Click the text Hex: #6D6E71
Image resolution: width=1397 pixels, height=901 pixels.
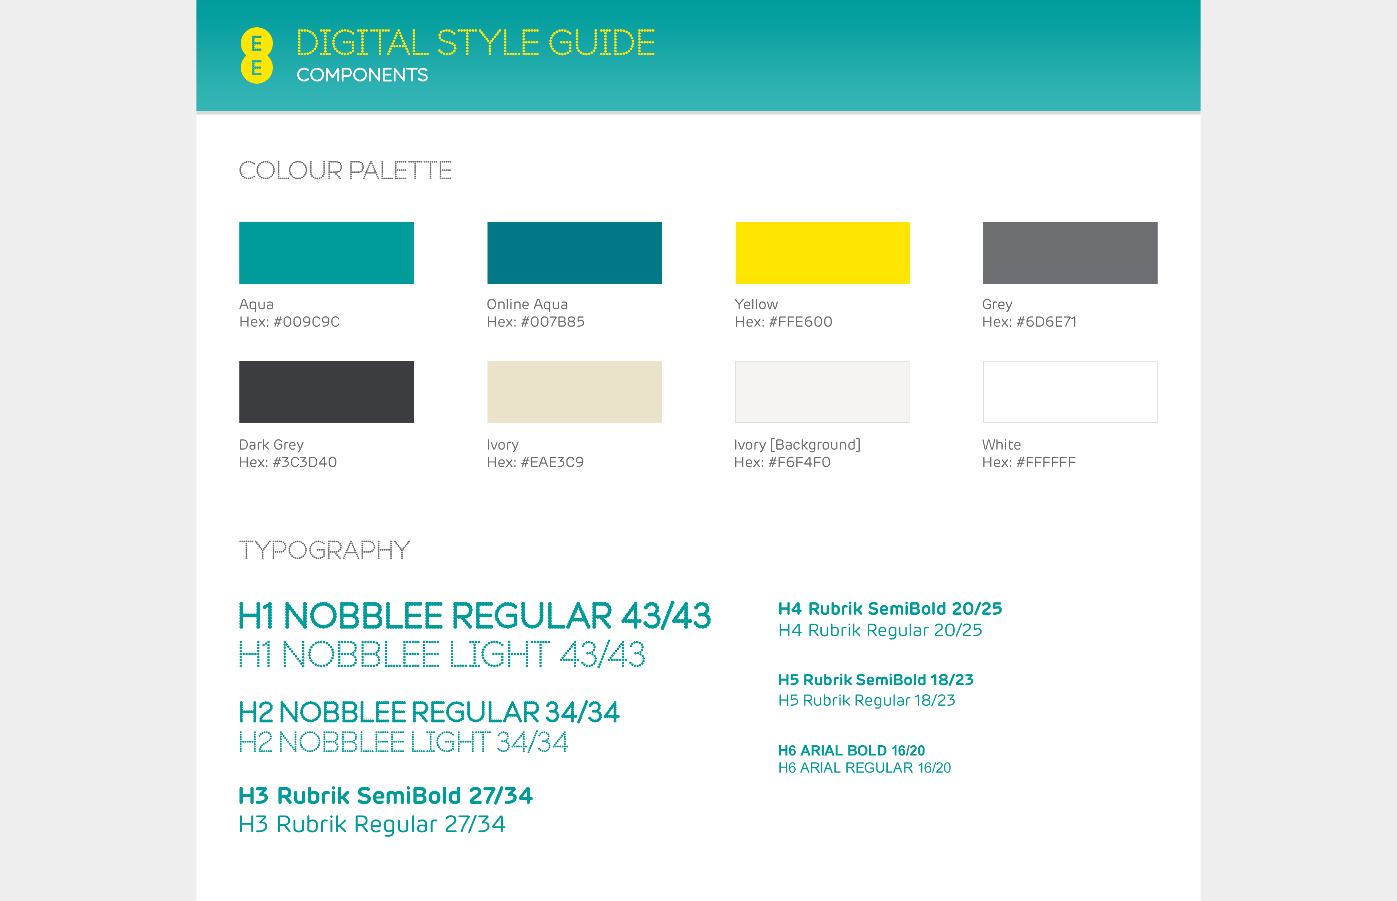(x=1030, y=322)
